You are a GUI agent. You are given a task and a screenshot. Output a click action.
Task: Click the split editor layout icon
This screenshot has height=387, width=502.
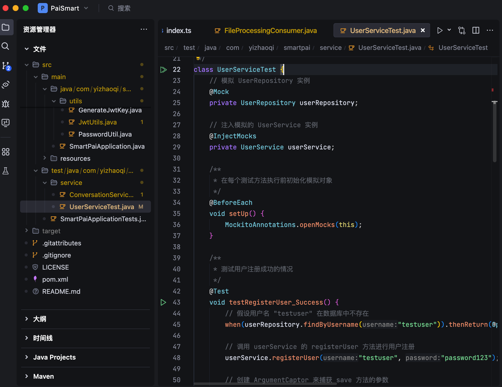tap(476, 30)
